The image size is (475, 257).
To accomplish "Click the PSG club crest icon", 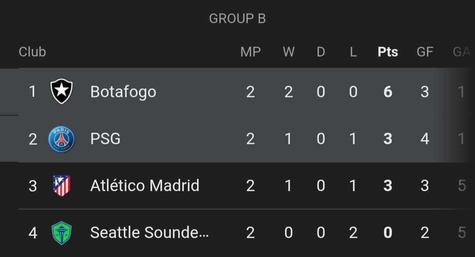I will click(62, 139).
